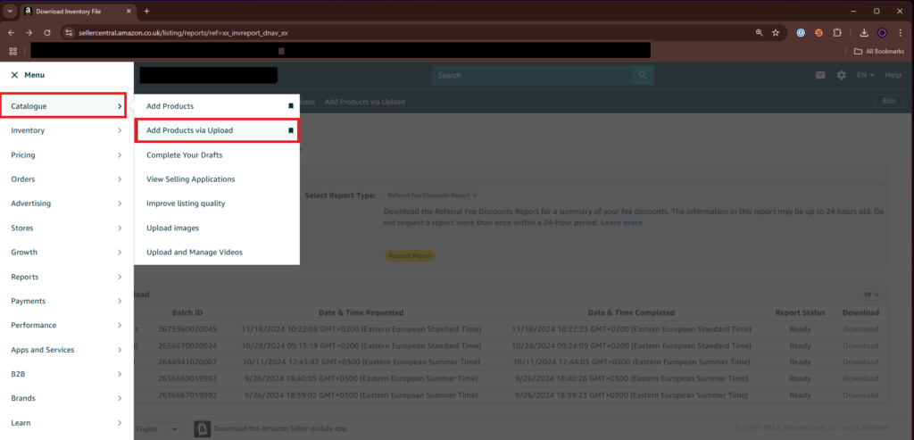Open Chrome profile avatar
This screenshot has width=914, height=440.
click(x=883, y=33)
